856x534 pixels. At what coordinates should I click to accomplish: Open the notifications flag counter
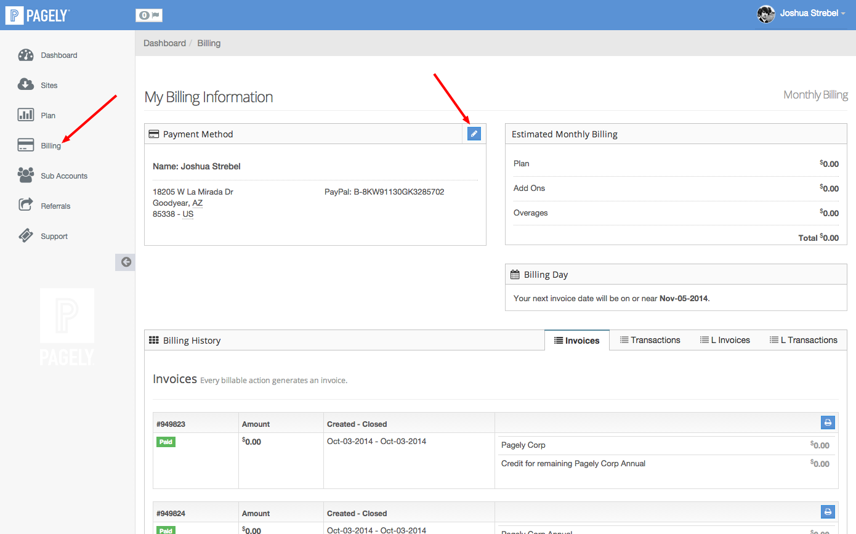[149, 15]
